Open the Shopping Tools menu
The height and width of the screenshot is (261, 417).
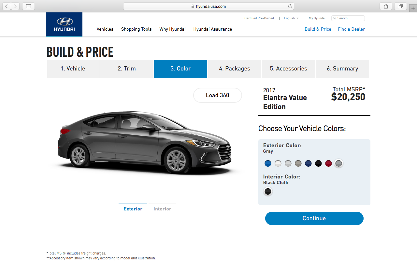point(137,29)
